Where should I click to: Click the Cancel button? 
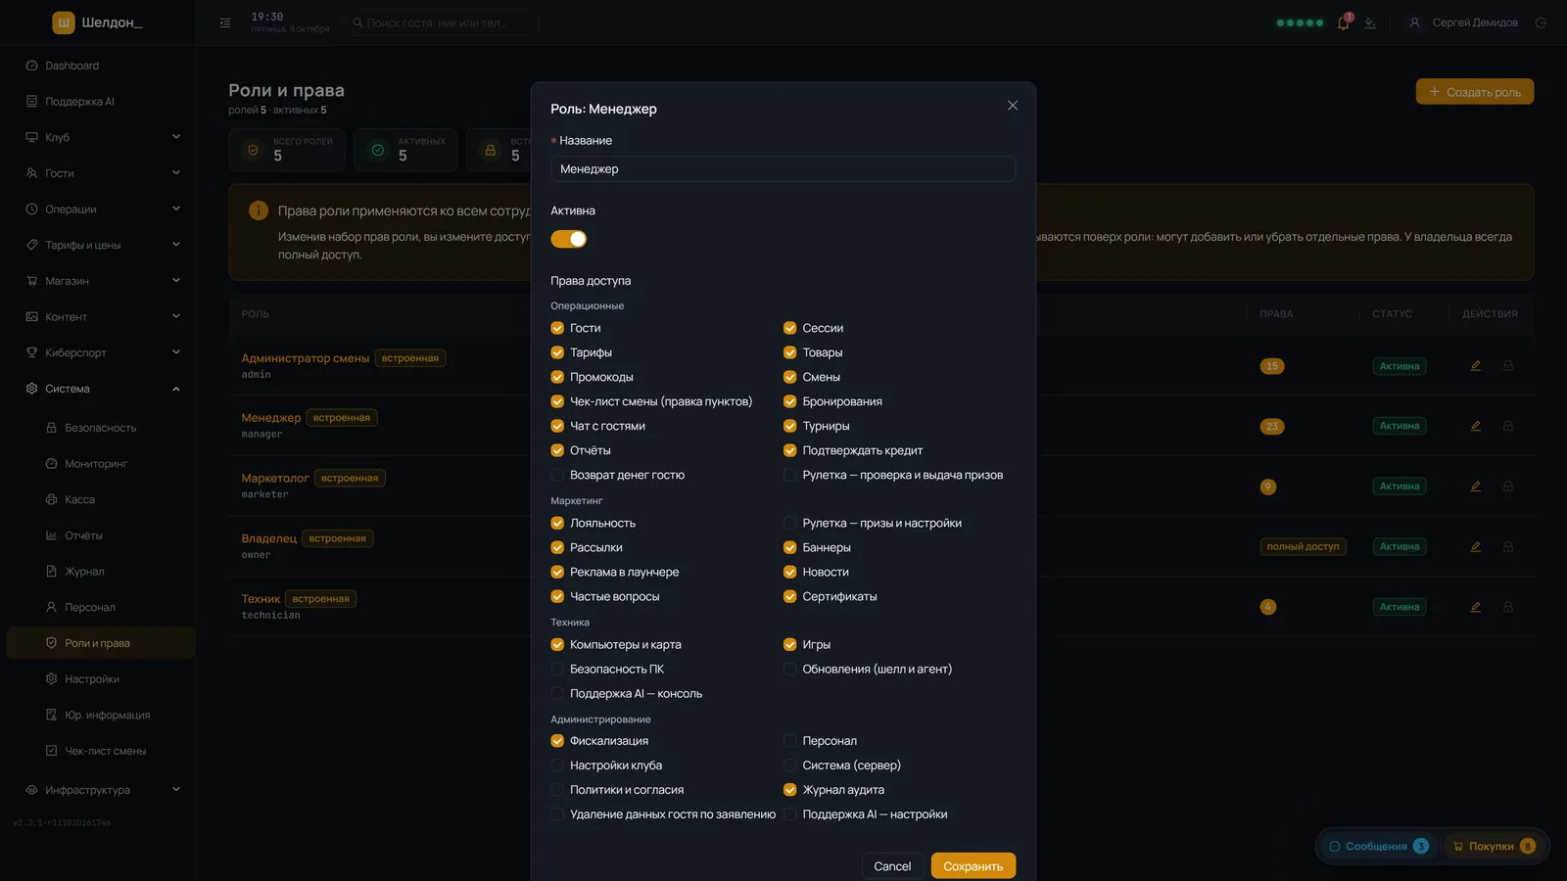coord(892,866)
